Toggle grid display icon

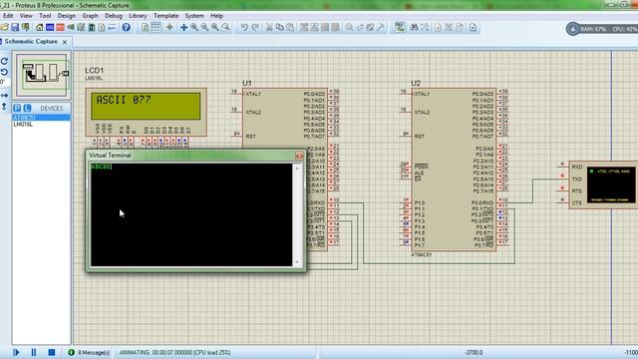coord(156,27)
